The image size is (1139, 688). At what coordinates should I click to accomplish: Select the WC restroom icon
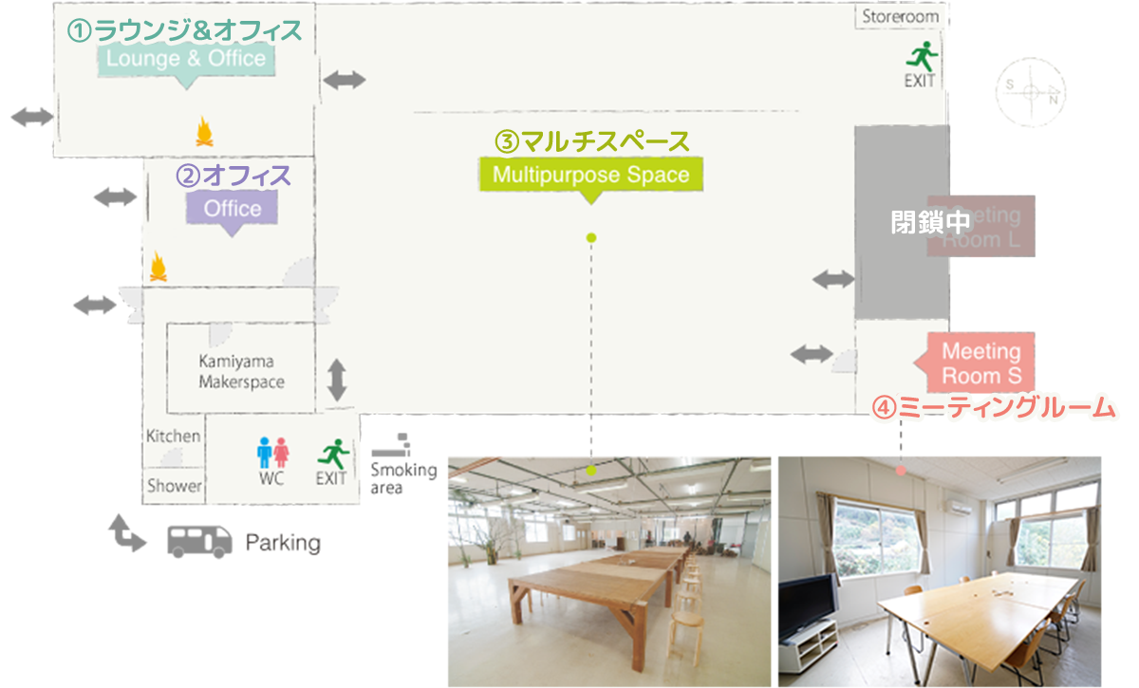(272, 452)
